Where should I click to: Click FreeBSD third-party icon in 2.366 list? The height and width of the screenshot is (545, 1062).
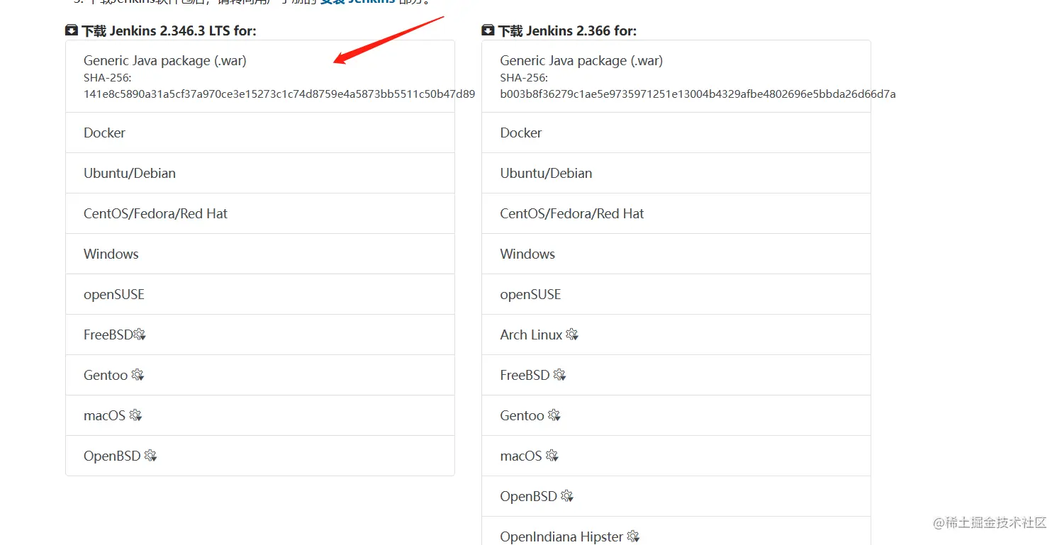coord(559,375)
